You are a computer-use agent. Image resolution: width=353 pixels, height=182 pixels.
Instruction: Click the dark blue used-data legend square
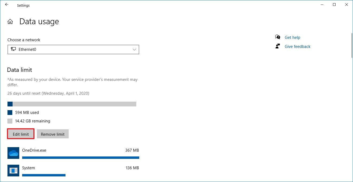[10, 113]
